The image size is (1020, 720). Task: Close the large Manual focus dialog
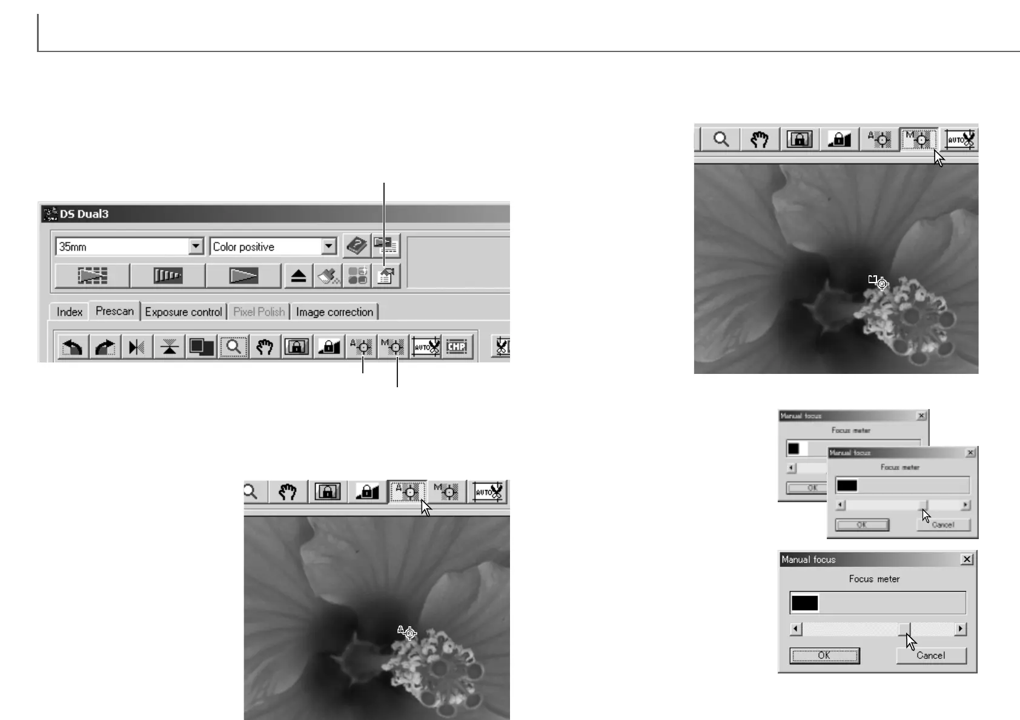[x=967, y=560]
